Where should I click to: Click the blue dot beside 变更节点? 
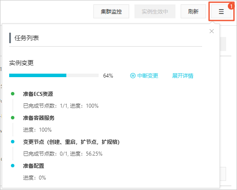pyautogui.click(x=13, y=142)
